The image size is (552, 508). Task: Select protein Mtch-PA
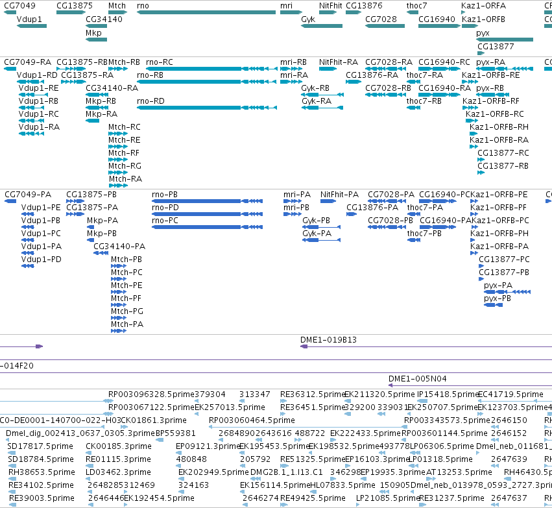(x=119, y=331)
